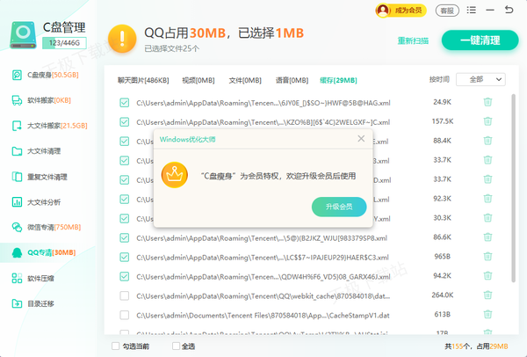Click trash icon for the 264.0K file

coord(487,295)
